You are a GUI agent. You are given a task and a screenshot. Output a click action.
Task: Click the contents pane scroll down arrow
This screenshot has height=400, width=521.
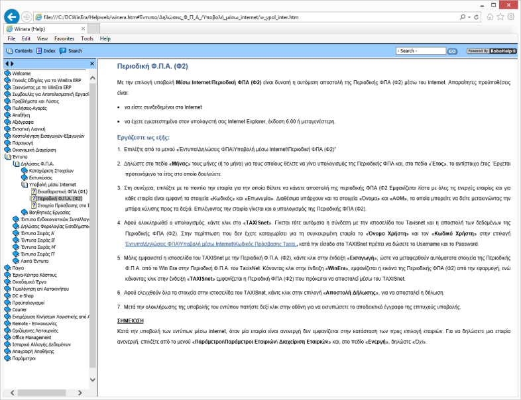click(x=93, y=379)
